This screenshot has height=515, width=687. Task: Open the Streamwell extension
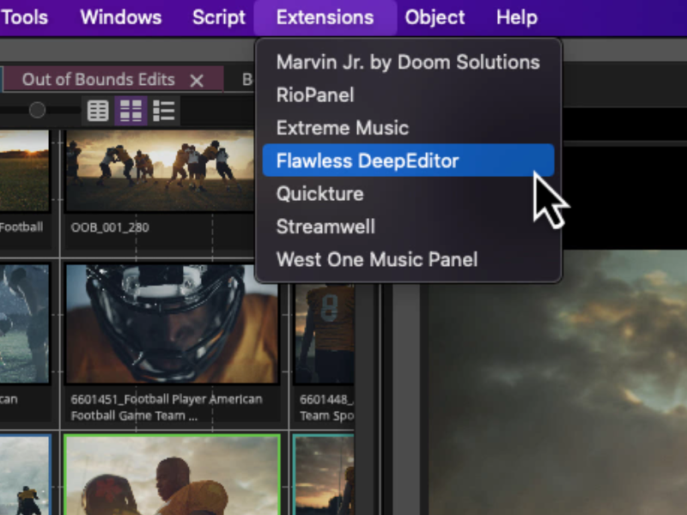409,227
